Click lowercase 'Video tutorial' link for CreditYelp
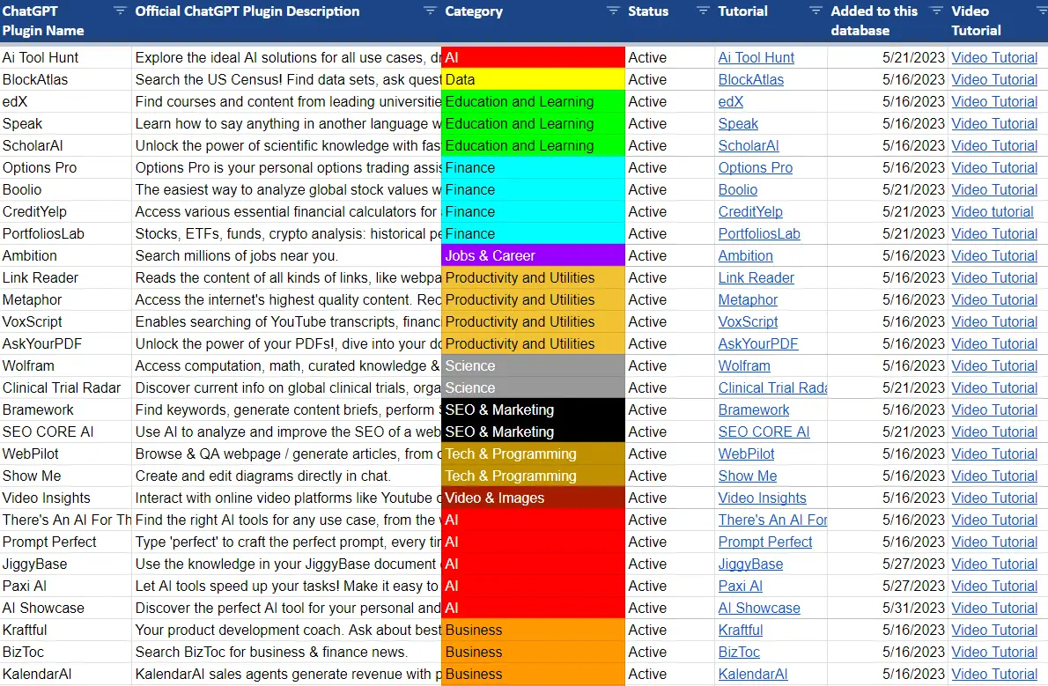1048x686 pixels. pyautogui.click(x=993, y=211)
